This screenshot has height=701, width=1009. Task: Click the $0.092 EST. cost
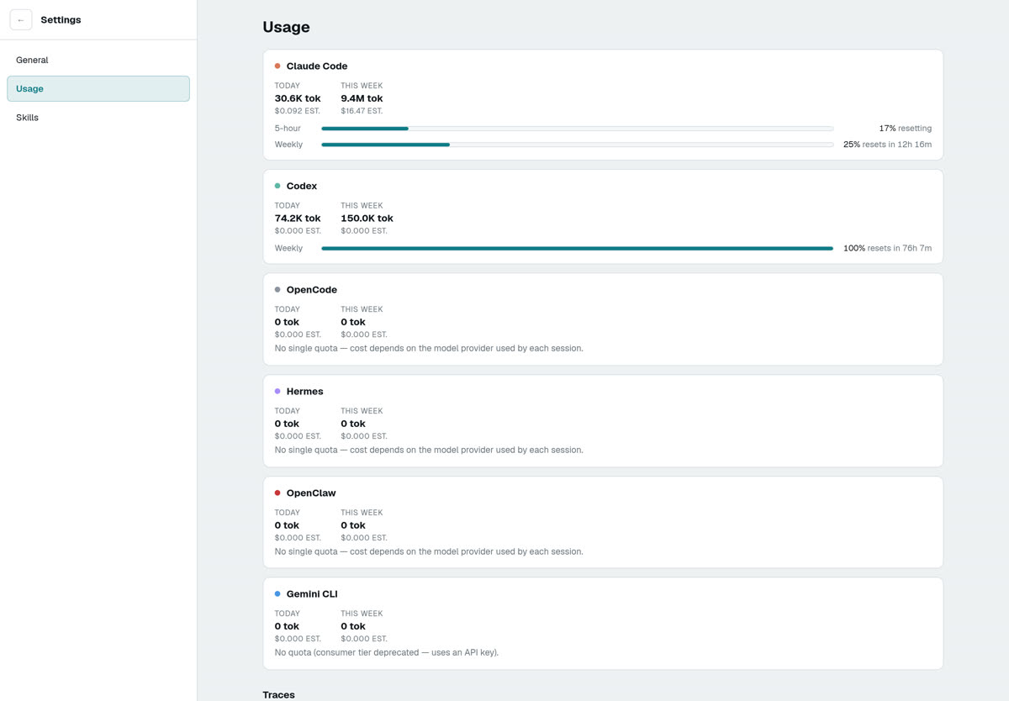tap(298, 111)
